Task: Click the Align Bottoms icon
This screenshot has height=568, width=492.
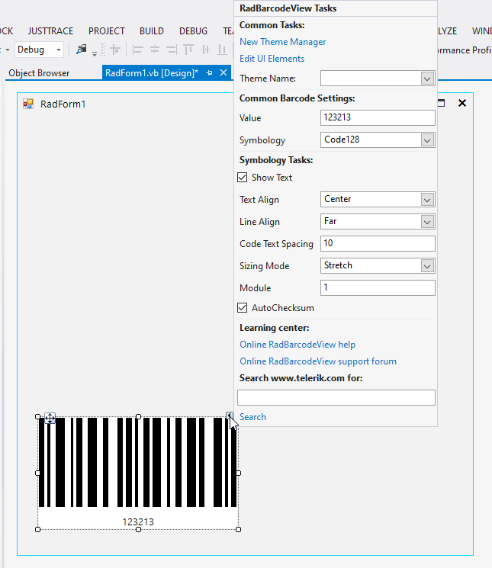Action: (x=221, y=50)
